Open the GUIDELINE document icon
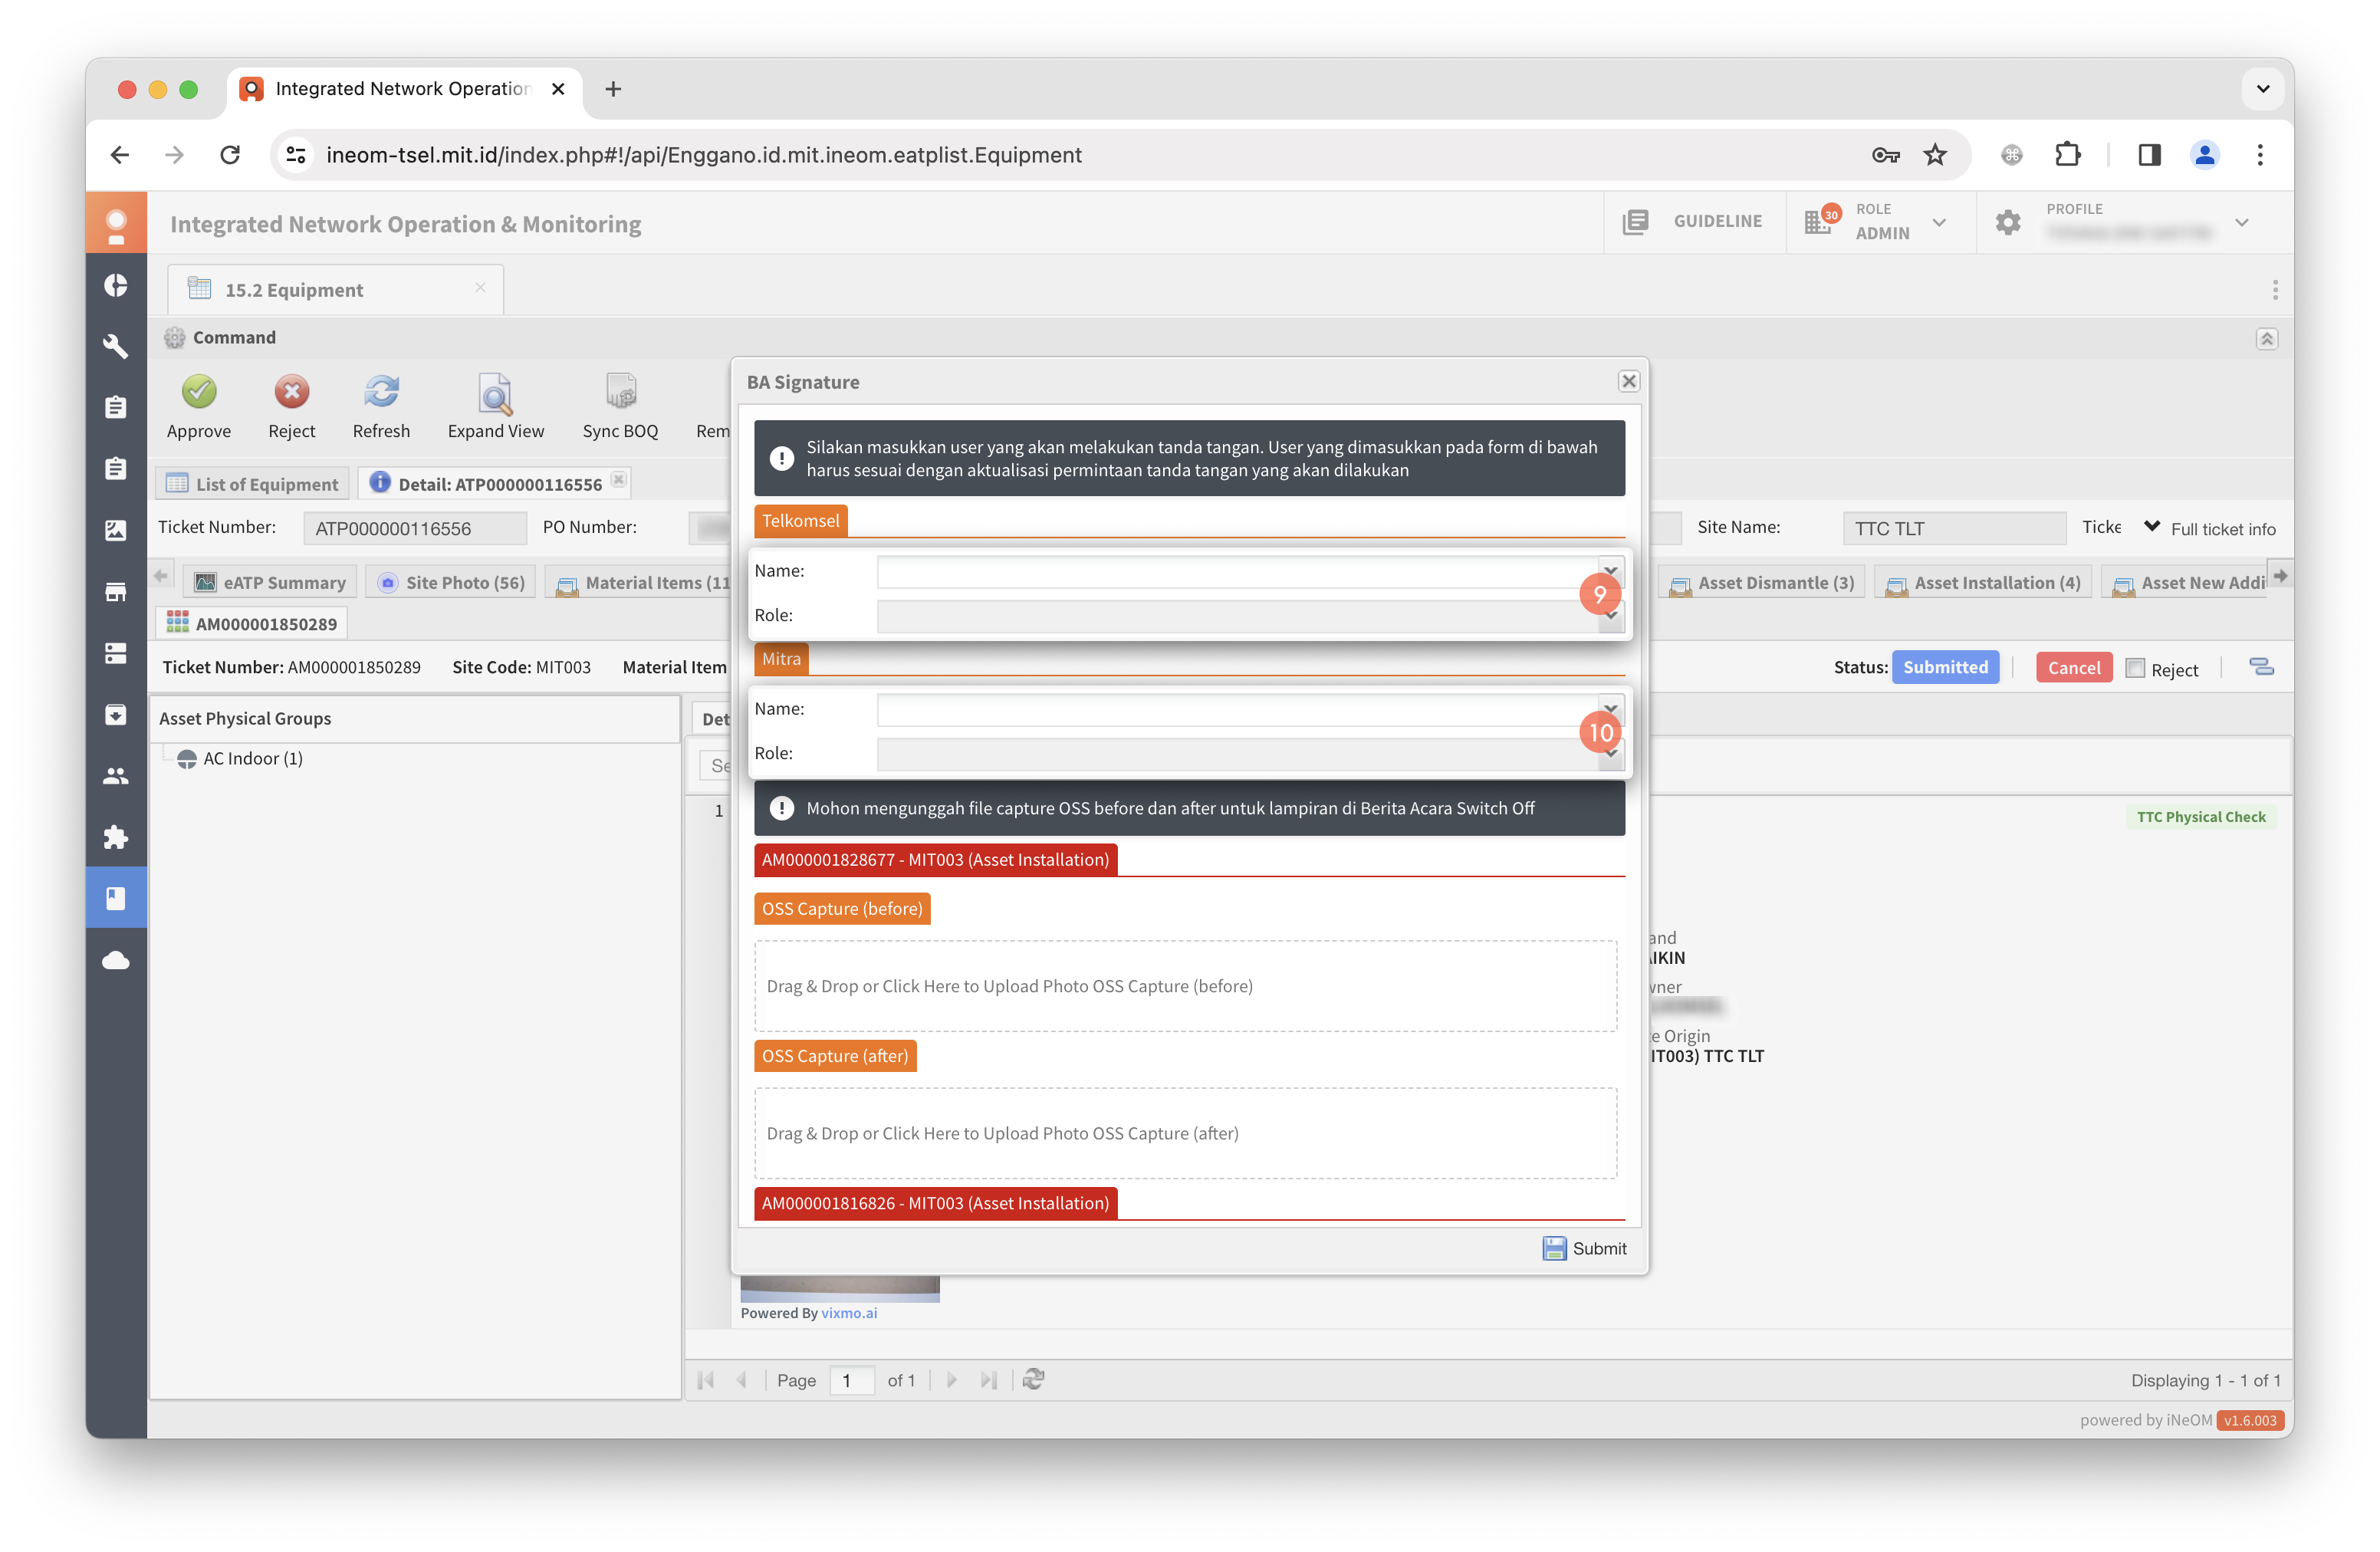 1635,221
